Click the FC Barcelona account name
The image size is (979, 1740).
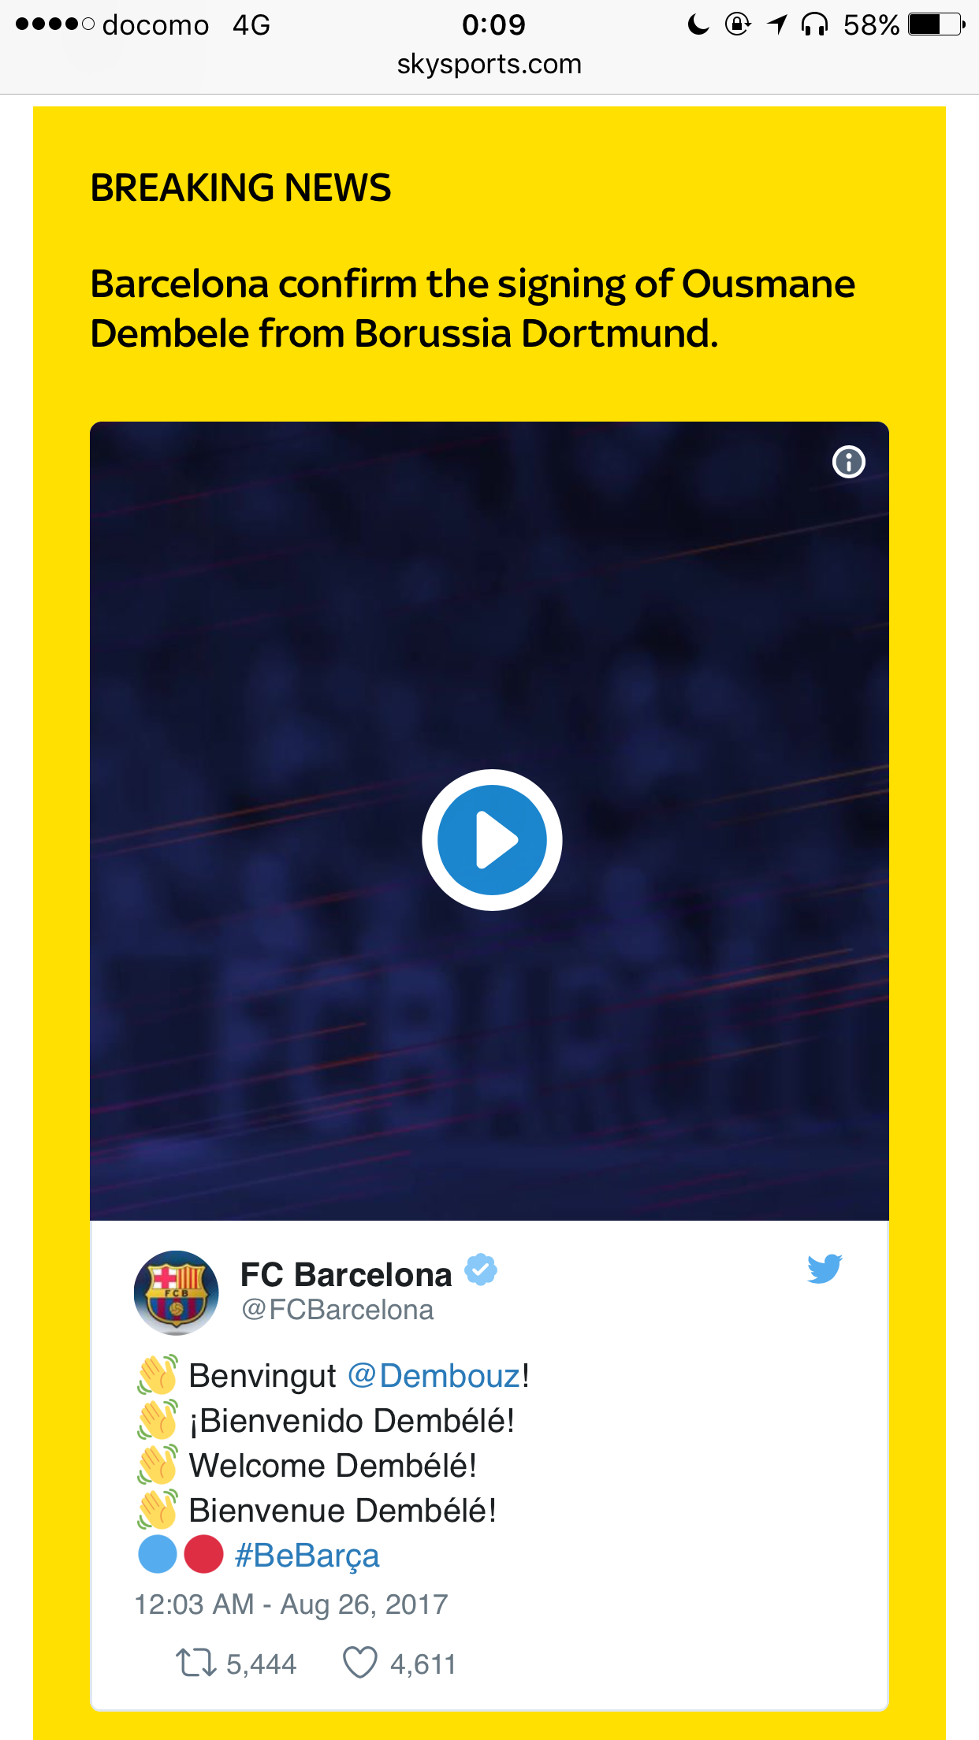(346, 1274)
